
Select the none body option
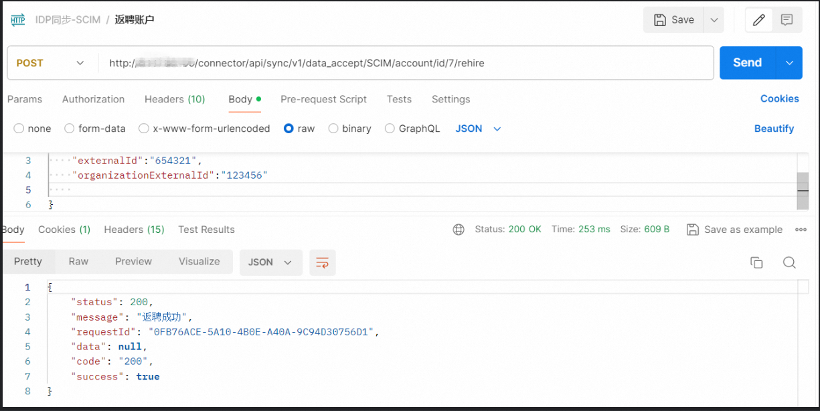[19, 129]
